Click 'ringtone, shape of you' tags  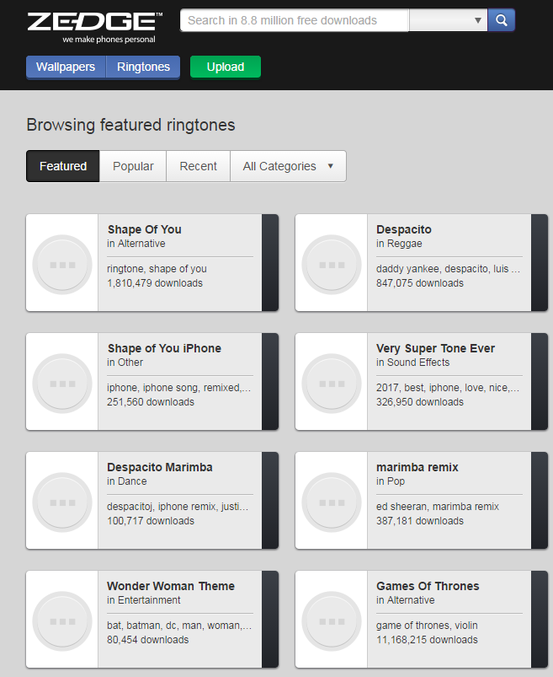pyautogui.click(x=157, y=269)
